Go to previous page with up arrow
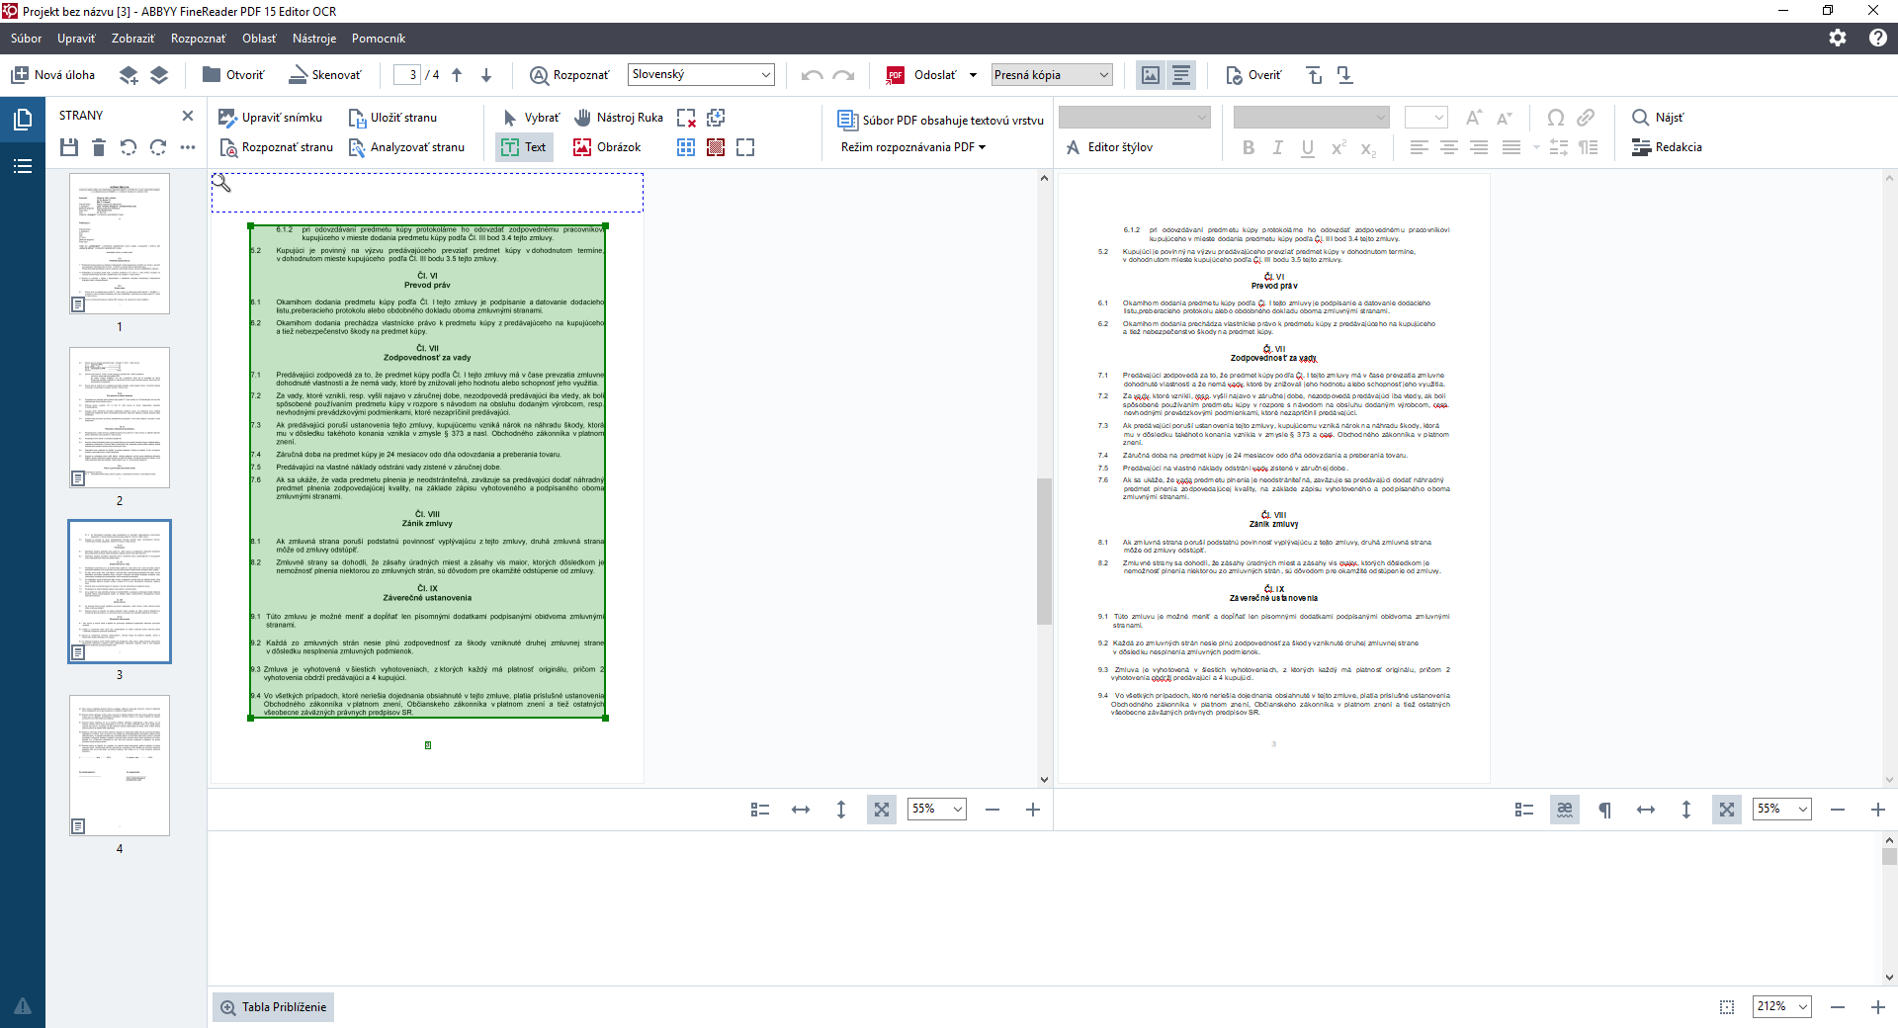Image resolution: width=1898 pixels, height=1028 pixels. click(457, 75)
